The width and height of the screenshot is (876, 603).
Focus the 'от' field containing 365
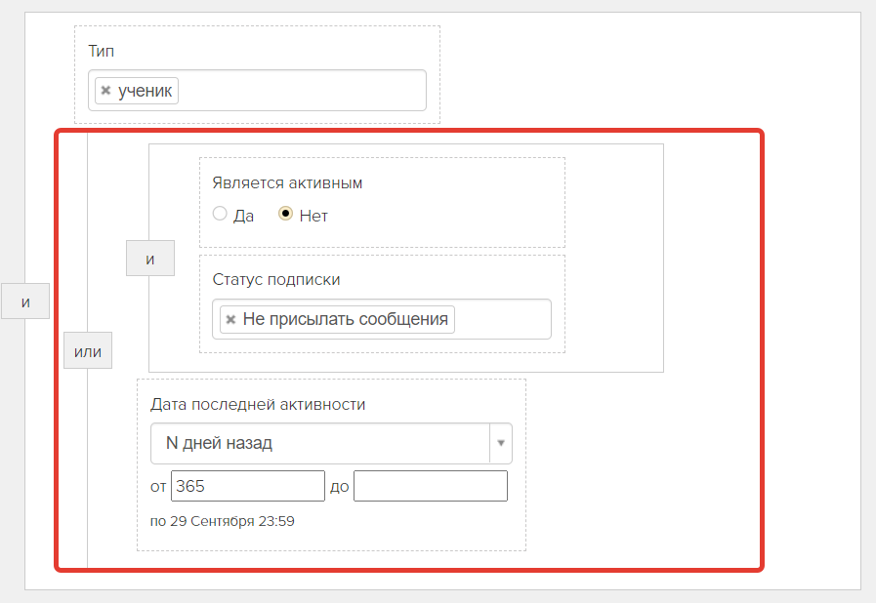pyautogui.click(x=247, y=486)
